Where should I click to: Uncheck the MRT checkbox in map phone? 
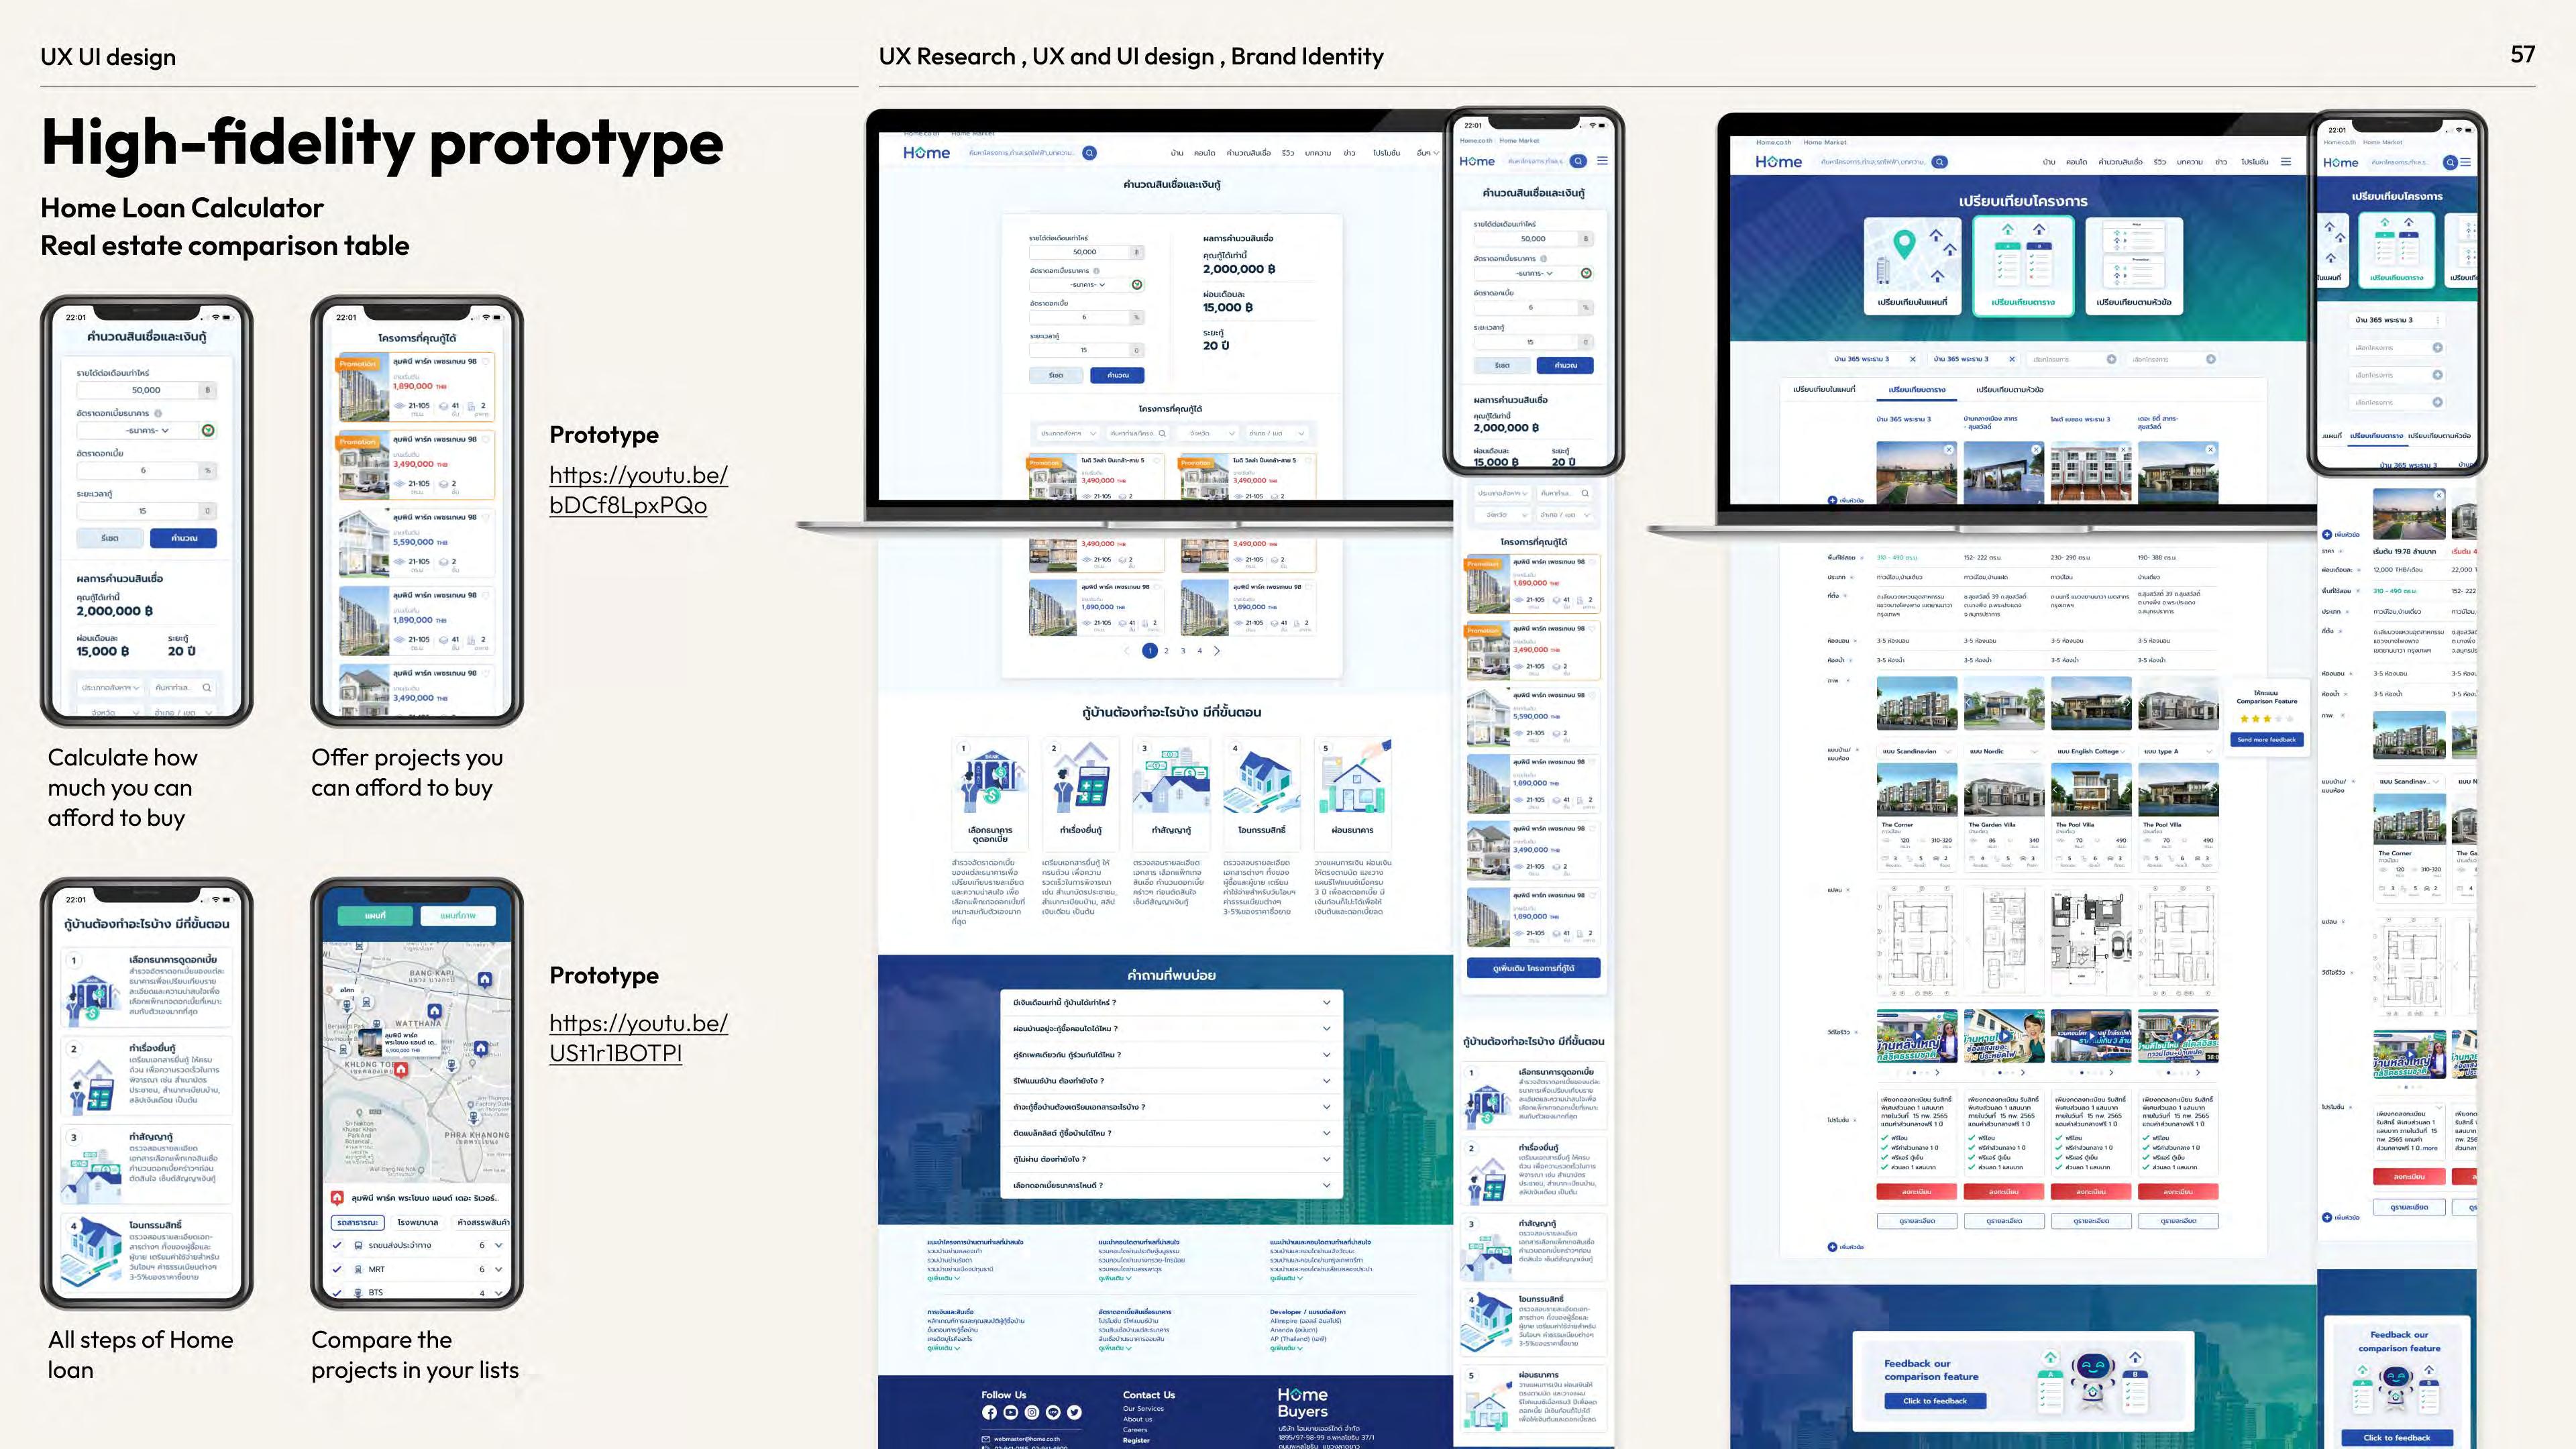click(337, 1269)
